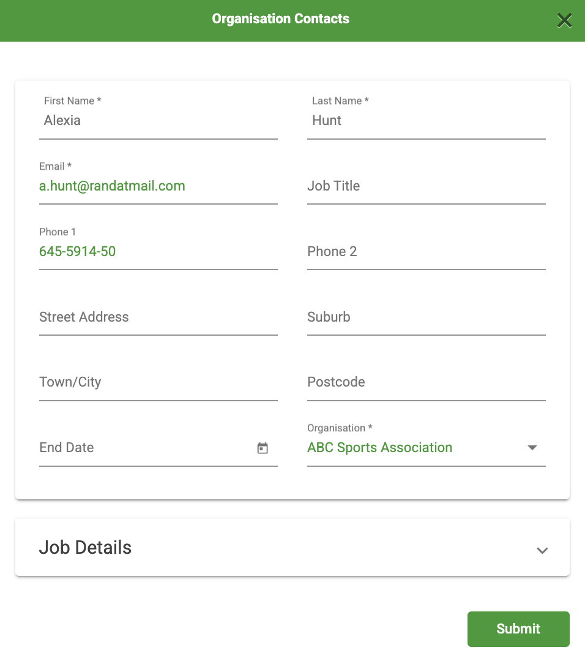Submit the contact form
This screenshot has width=585, height=669.
click(x=518, y=629)
